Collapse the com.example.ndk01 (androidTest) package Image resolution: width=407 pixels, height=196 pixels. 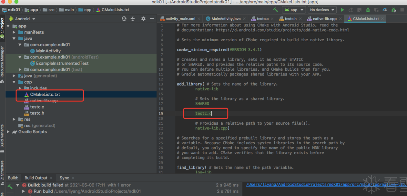pyautogui.click(x=20, y=57)
